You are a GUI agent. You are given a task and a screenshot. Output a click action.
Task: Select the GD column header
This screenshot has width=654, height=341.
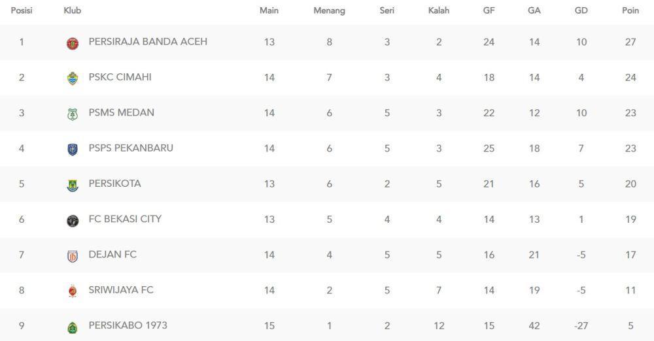click(x=581, y=10)
